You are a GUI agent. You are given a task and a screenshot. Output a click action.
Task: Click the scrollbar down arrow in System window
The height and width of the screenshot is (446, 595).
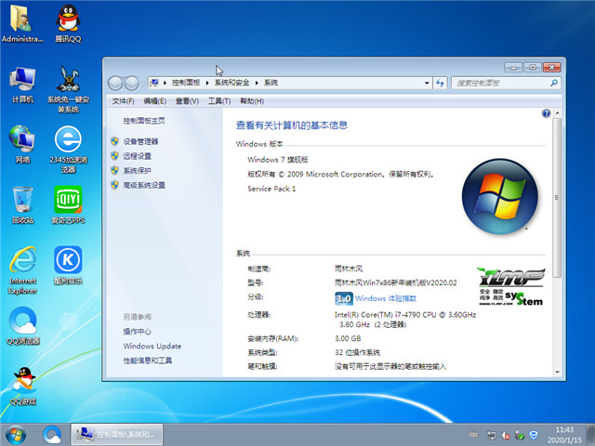pos(557,372)
